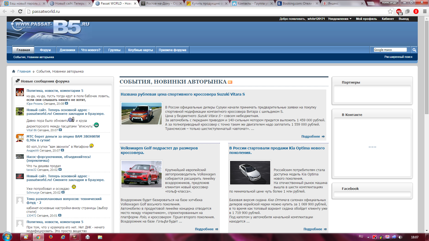
Task: Open Chrome hamburger menu
Action: (425, 11)
